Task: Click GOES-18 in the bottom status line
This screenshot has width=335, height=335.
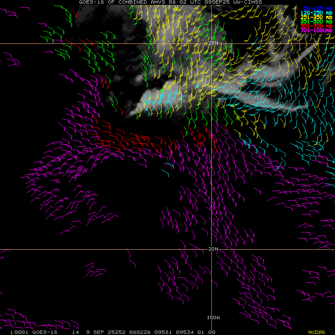Action: click(x=45, y=332)
